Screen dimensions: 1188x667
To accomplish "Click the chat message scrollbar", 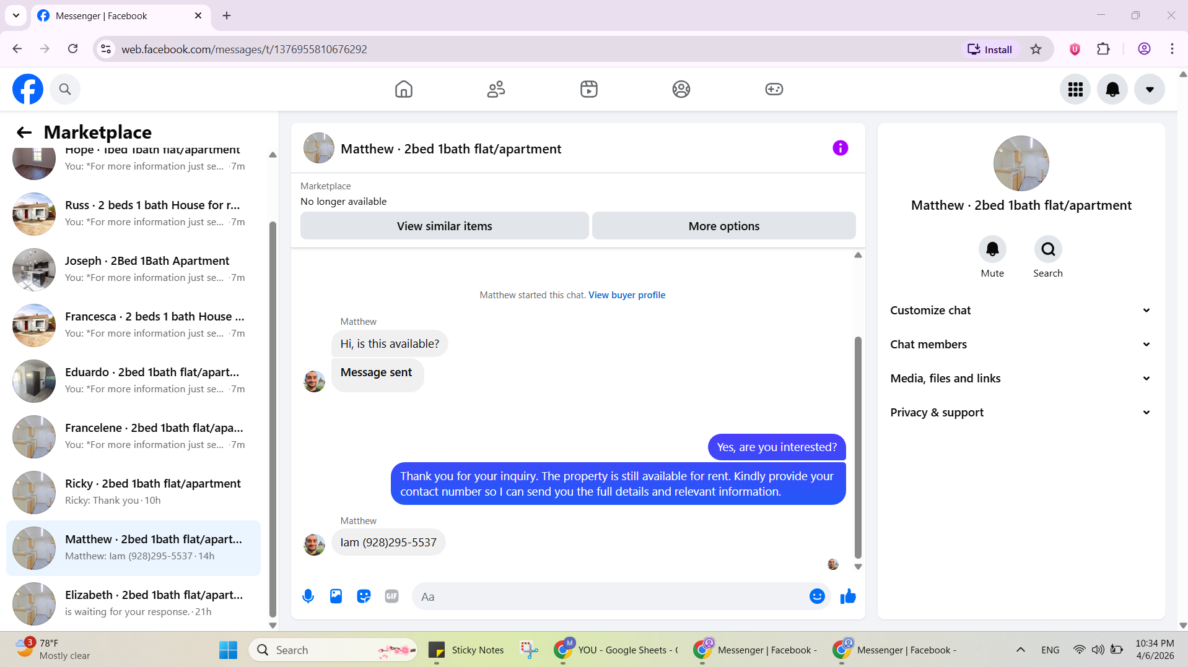I will [x=858, y=447].
